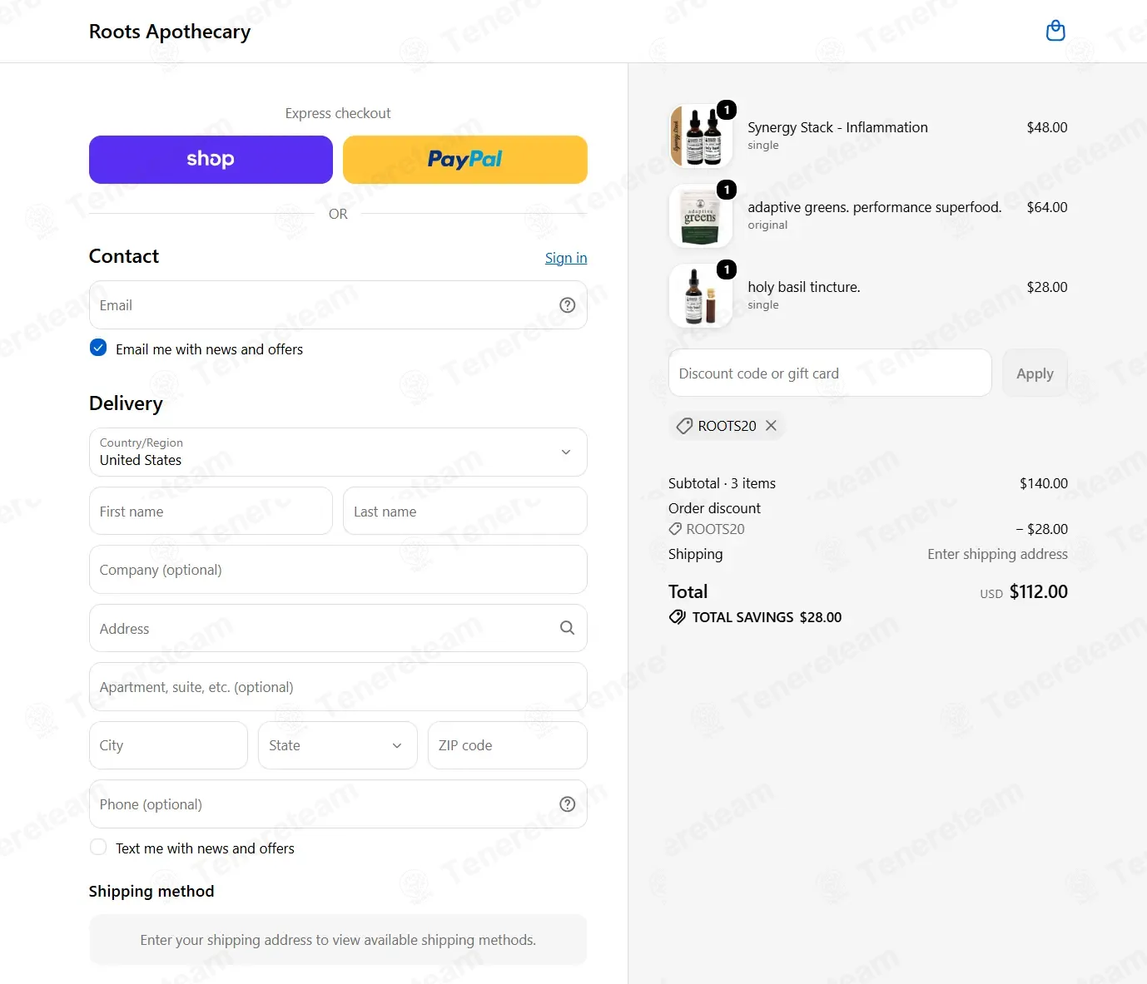The height and width of the screenshot is (984, 1147).
Task: Open the Country/Region dropdown
Action: tap(338, 452)
